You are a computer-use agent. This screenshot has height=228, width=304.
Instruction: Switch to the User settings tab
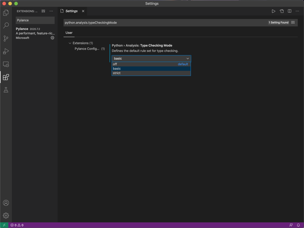[x=69, y=33]
